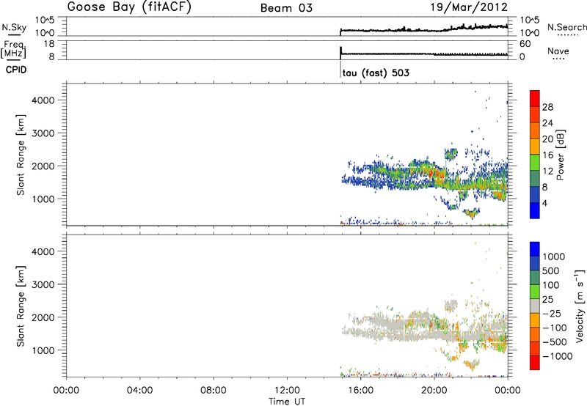Click the '20:00' time axis tick label
The image size is (587, 406).
tap(434, 391)
